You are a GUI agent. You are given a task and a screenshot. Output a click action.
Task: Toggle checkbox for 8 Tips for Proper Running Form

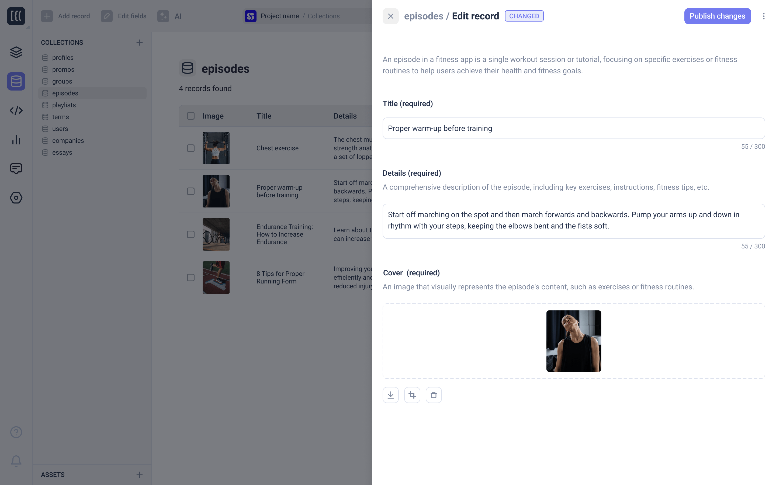click(x=191, y=277)
